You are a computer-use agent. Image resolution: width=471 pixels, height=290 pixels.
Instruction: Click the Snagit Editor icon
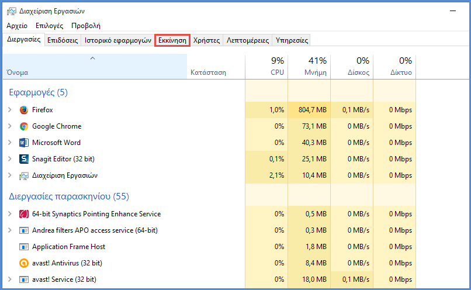(24, 159)
